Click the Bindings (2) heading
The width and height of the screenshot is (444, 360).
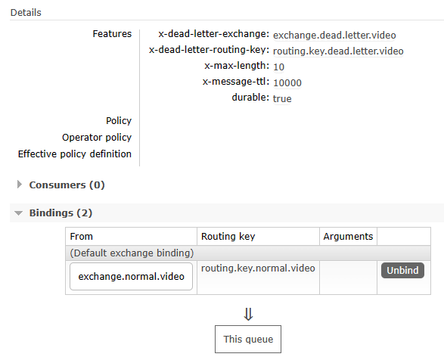pos(61,213)
